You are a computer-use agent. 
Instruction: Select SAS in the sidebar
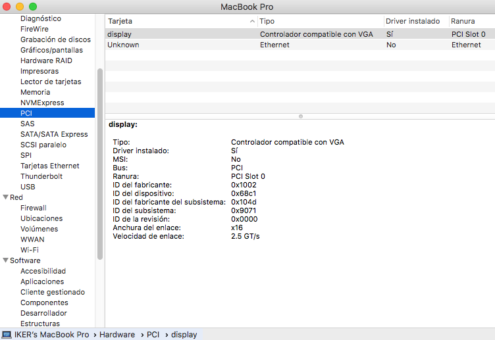[x=28, y=124]
